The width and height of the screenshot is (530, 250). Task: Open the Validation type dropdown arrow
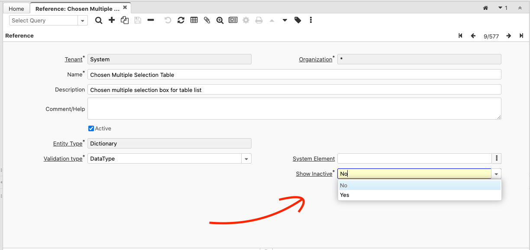click(x=246, y=159)
